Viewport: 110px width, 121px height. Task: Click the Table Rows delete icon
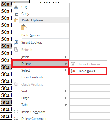pos(73,71)
